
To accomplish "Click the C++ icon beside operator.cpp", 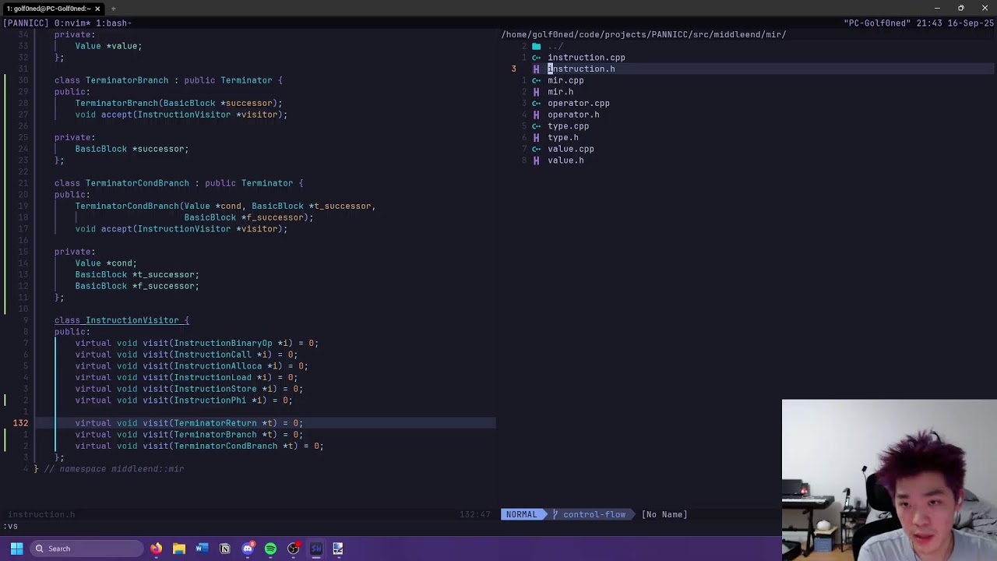I will [x=537, y=104].
